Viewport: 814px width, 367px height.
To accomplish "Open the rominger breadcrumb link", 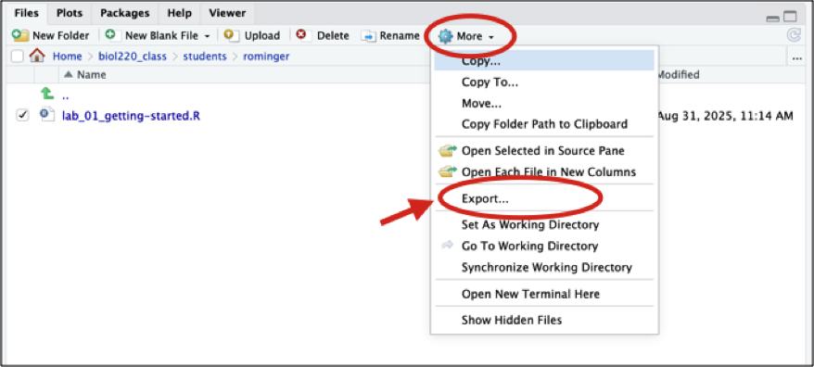I will (266, 56).
